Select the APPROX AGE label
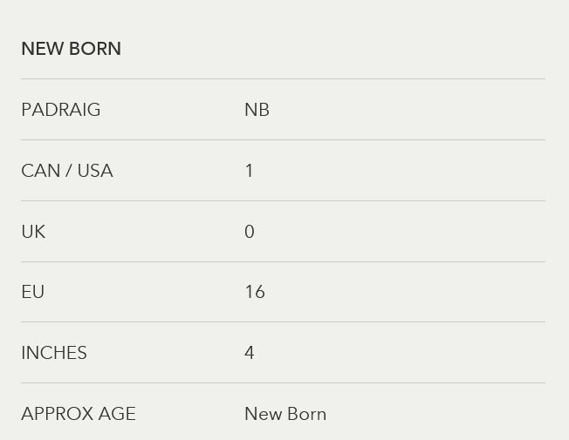The width and height of the screenshot is (569, 440). [79, 414]
